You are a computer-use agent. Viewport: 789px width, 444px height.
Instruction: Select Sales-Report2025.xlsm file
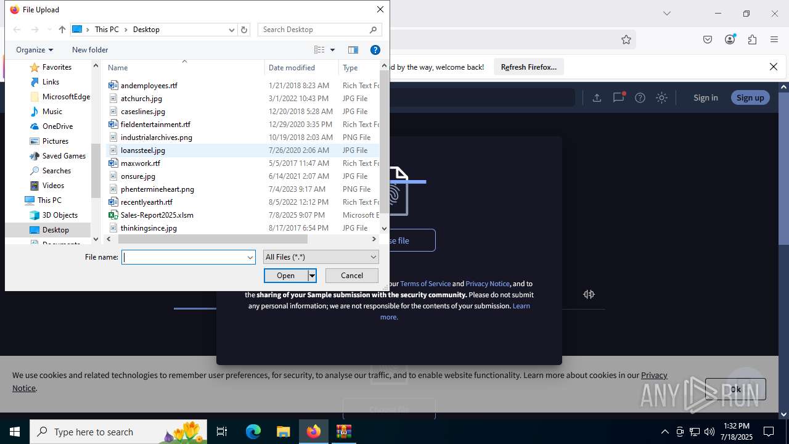[x=157, y=215]
